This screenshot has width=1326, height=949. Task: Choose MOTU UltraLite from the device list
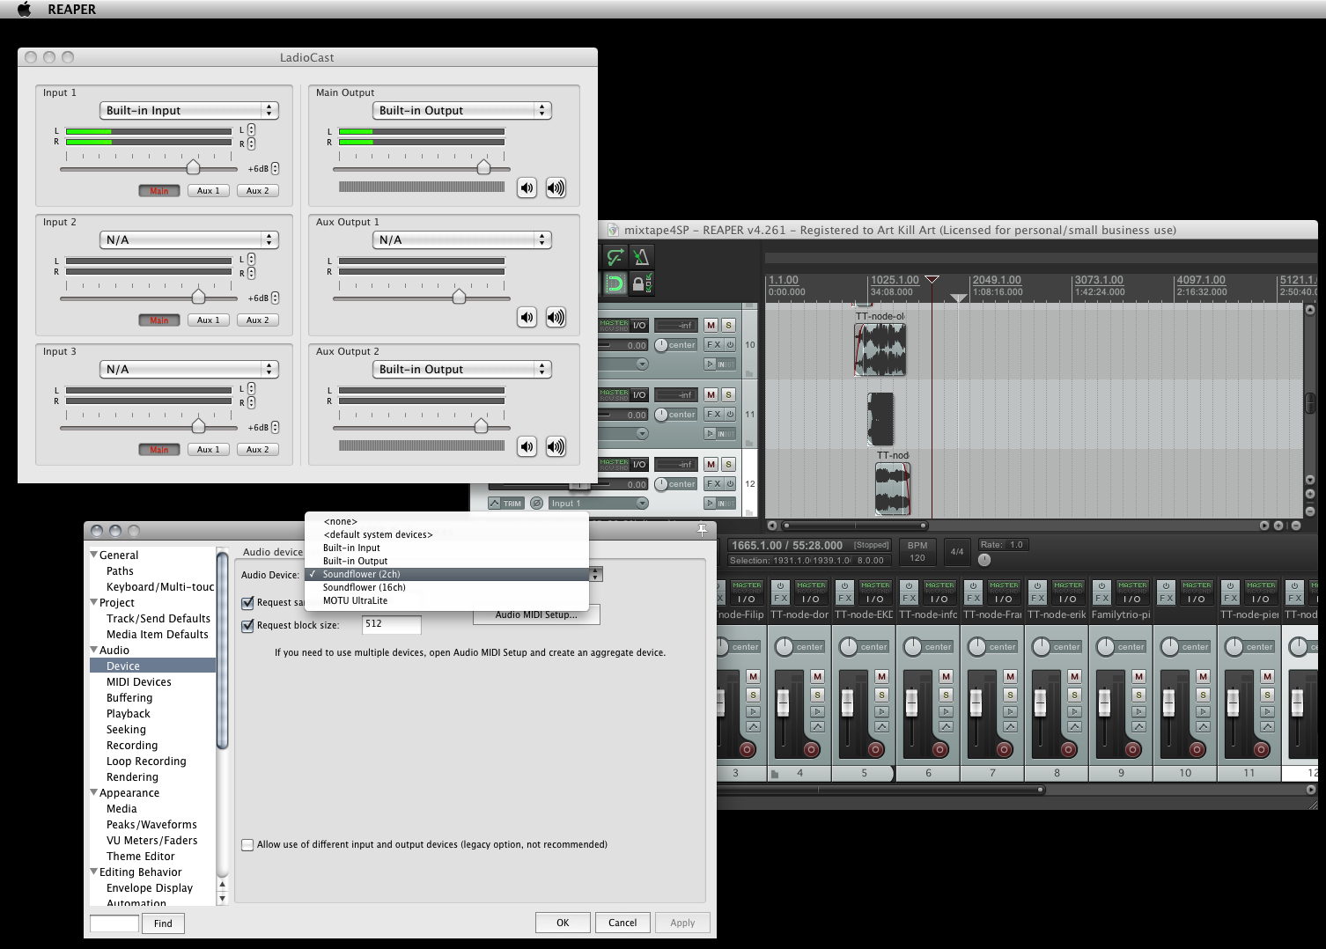[355, 600]
